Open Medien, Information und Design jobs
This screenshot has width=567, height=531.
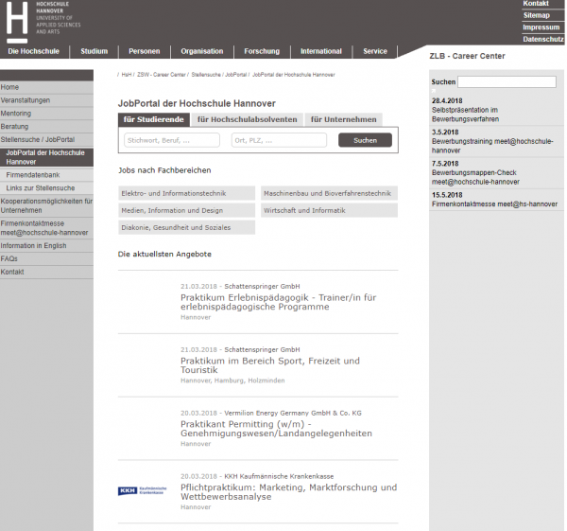coord(186,210)
